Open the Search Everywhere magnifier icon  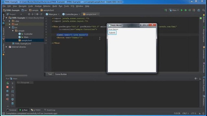(x=203, y=10)
